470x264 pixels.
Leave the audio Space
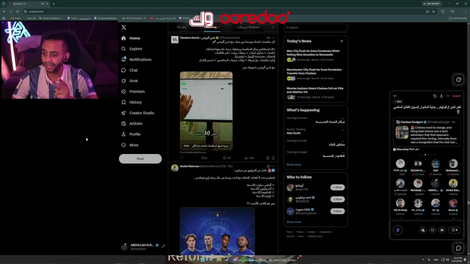[x=456, y=96]
